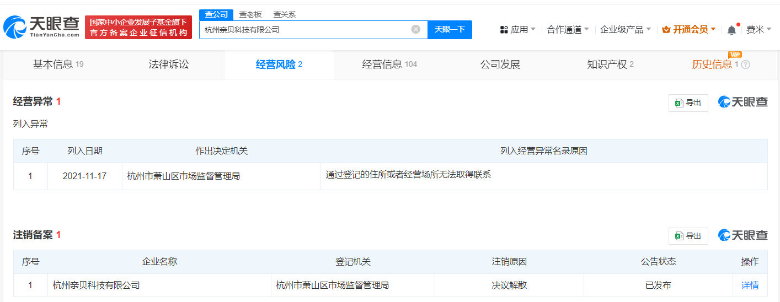Viewport: 780px width, 302px height.
Task: Switch to the 查公司 search tab
Action: 216,14
